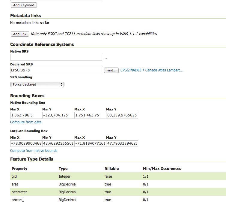Open the Find... SRS search button
The height and width of the screenshot is (202, 226).
[x=111, y=70]
